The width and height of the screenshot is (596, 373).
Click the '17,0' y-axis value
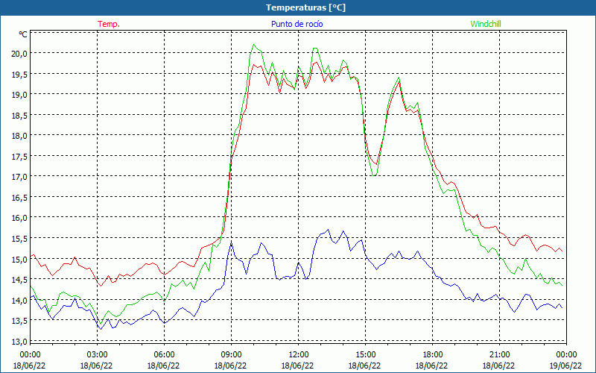click(19, 177)
